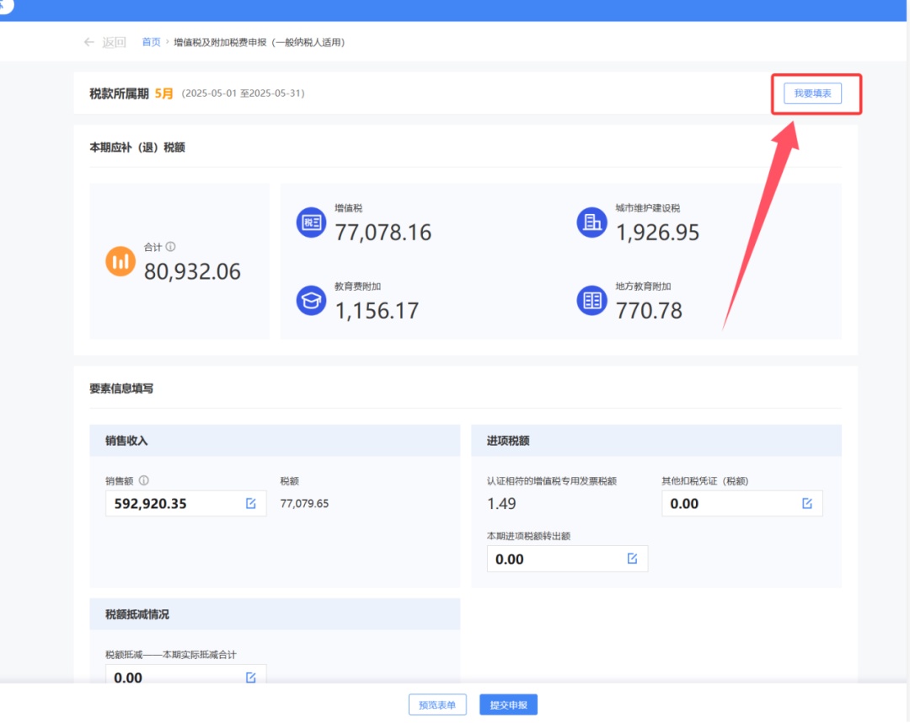Click edit icon in 其他扣税凭证 field
This screenshot has height=723, width=910.
807,503
